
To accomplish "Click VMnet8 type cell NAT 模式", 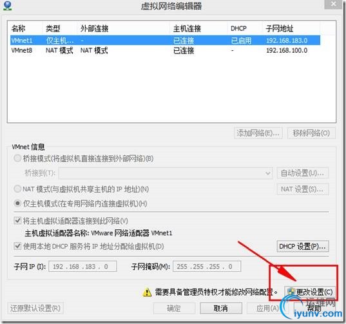I will (x=59, y=50).
